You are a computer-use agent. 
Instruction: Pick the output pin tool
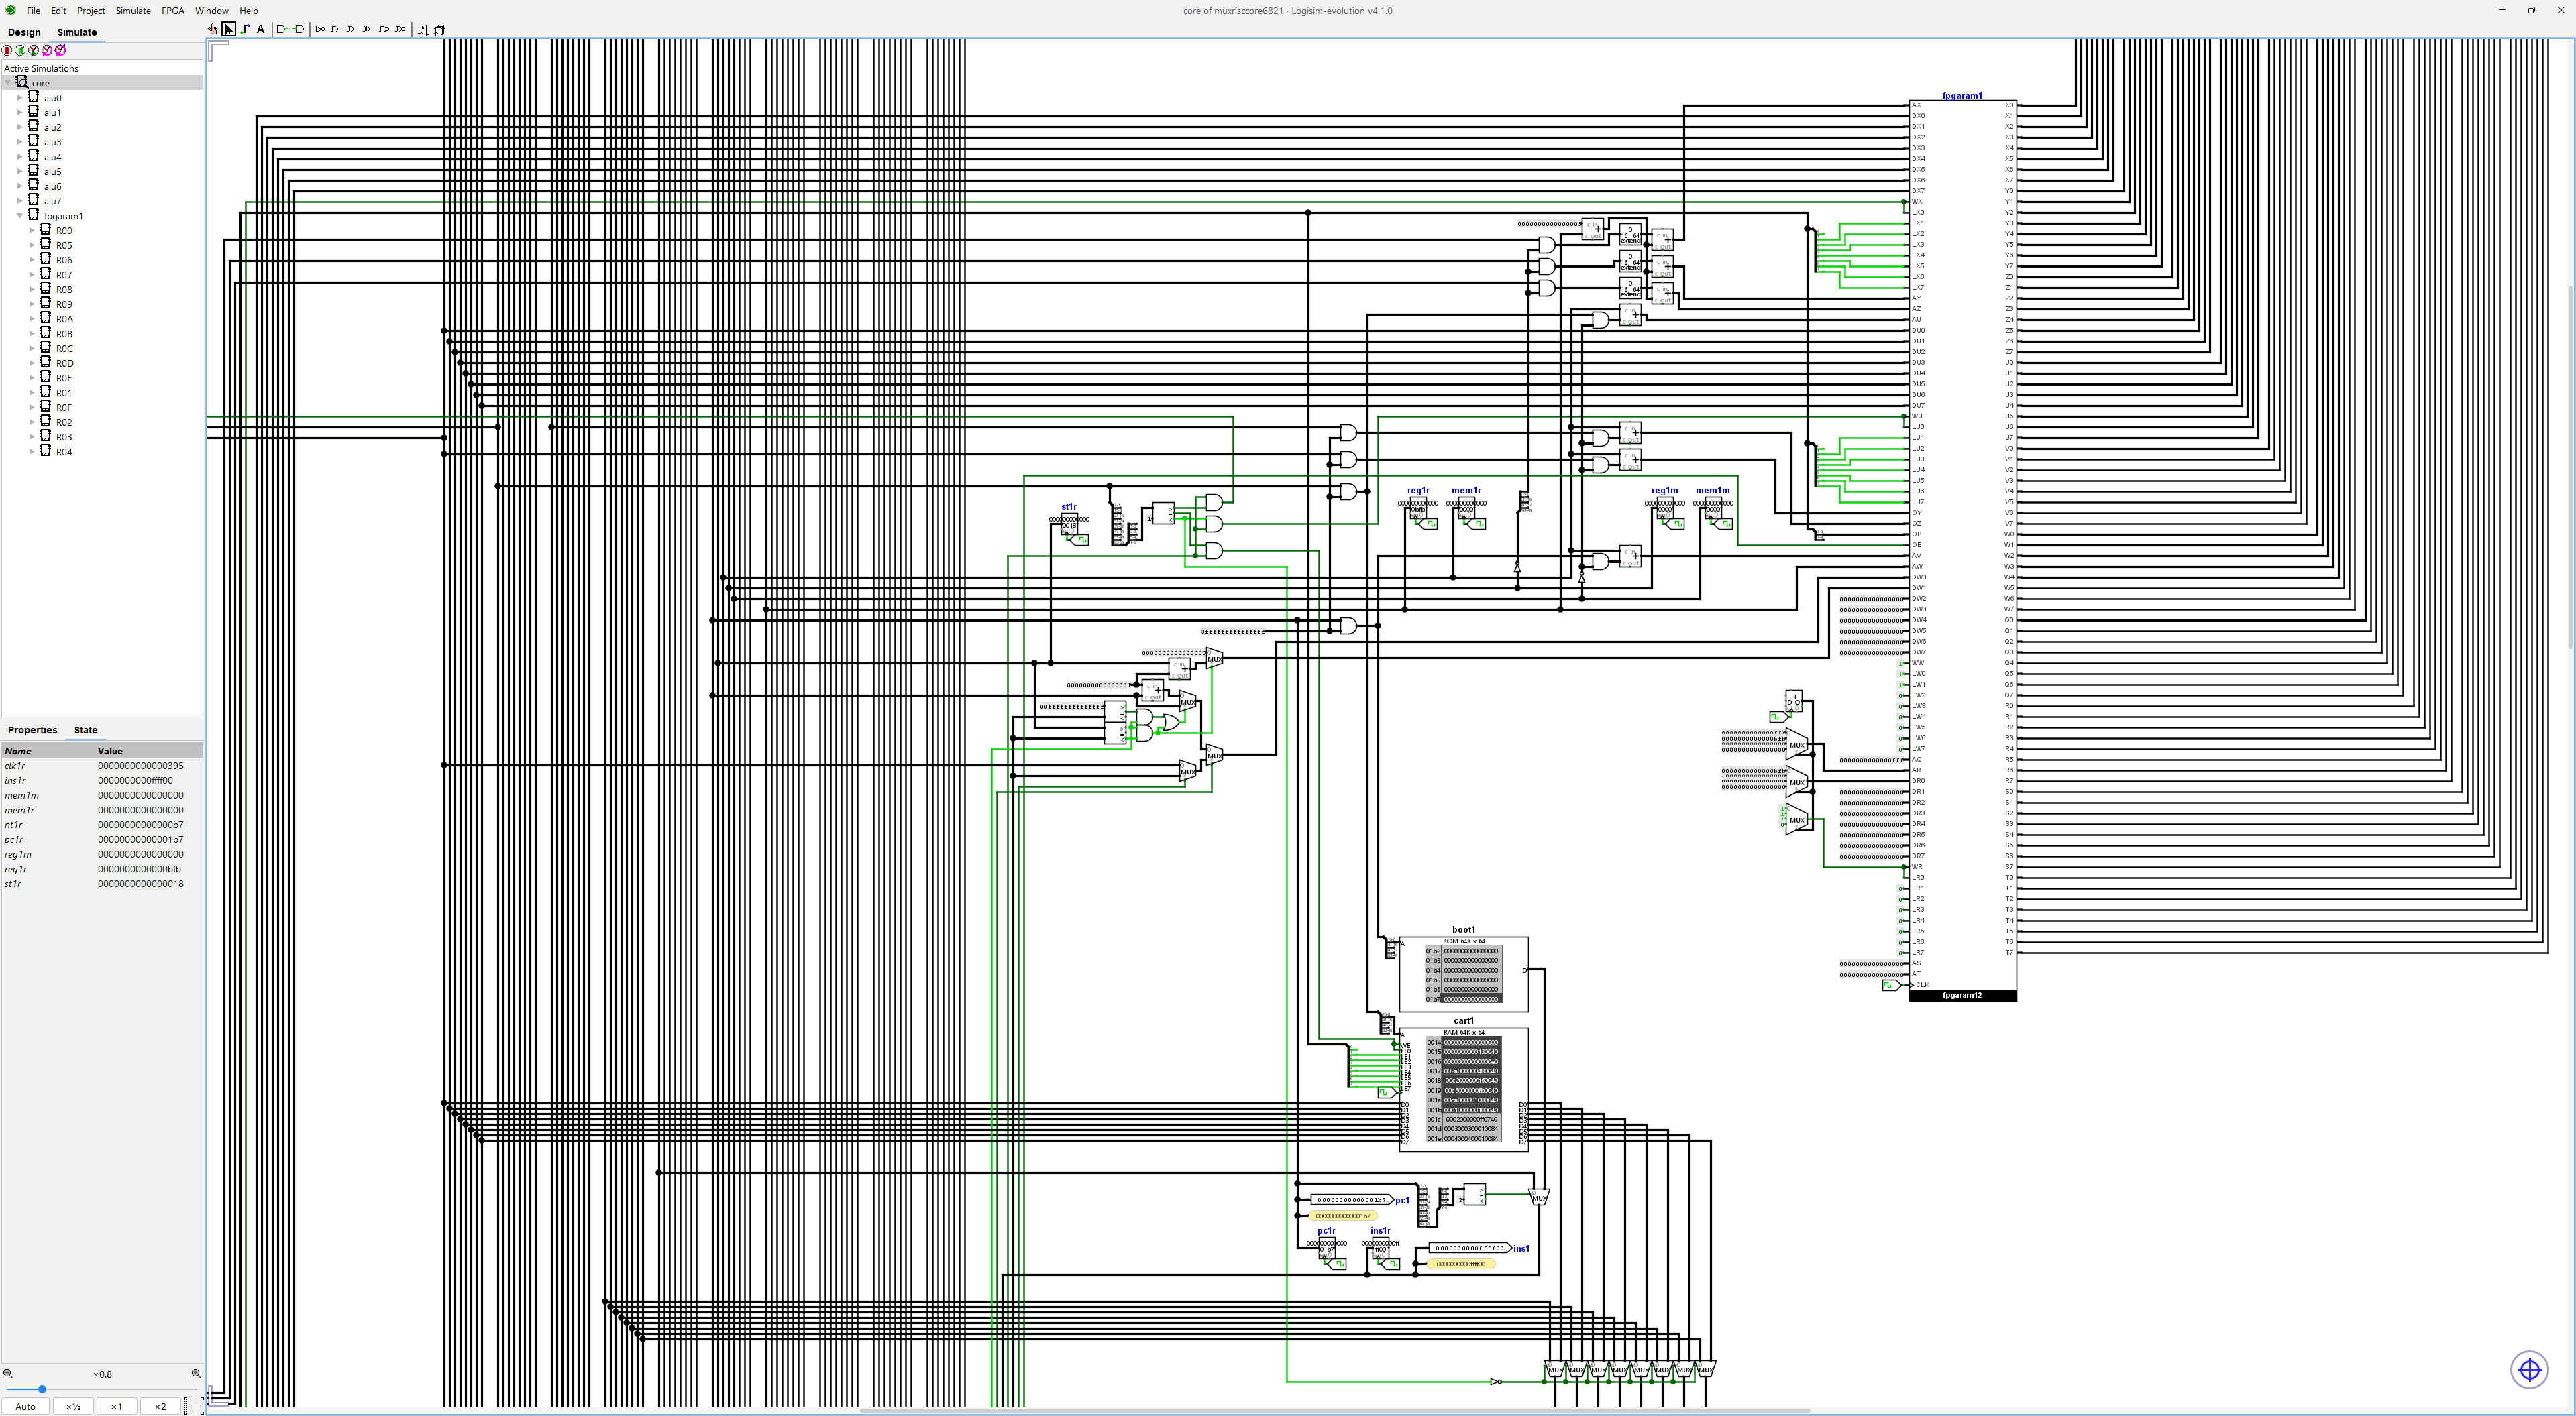pyautogui.click(x=299, y=30)
